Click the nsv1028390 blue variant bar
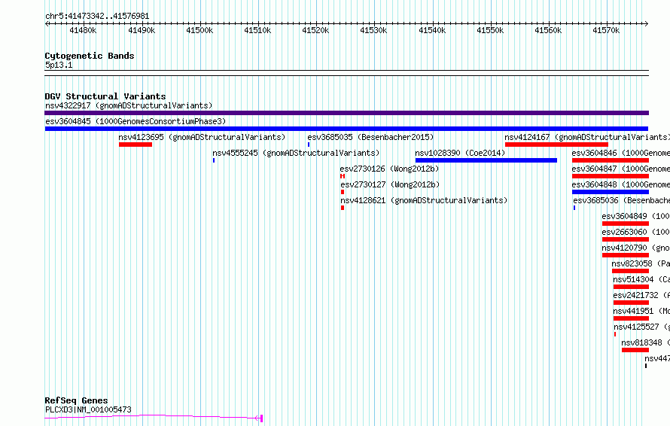The height and width of the screenshot is (426, 670). tap(486, 160)
